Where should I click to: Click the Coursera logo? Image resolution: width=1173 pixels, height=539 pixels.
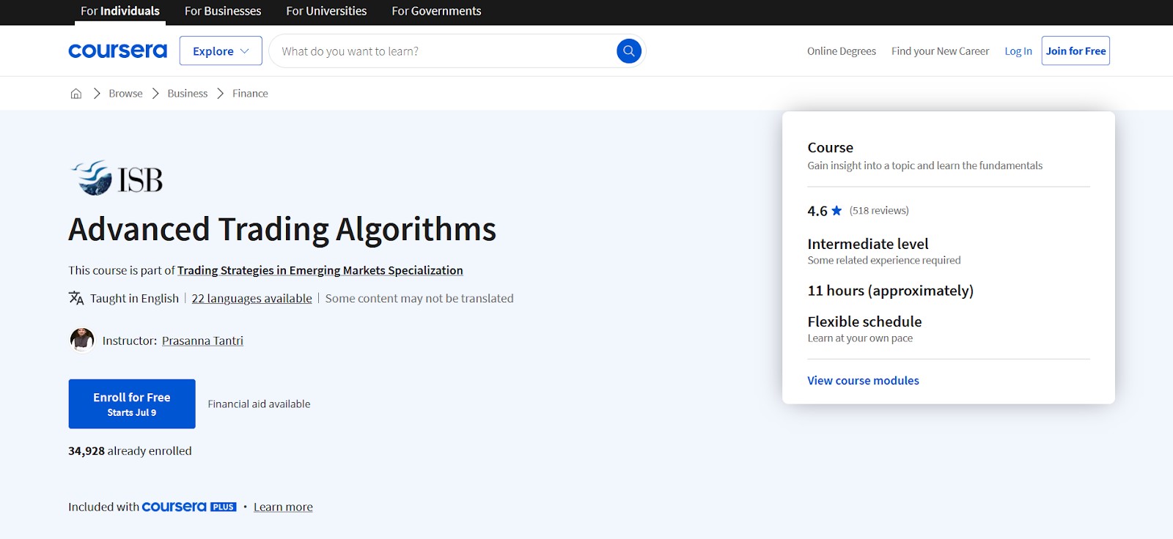point(117,51)
